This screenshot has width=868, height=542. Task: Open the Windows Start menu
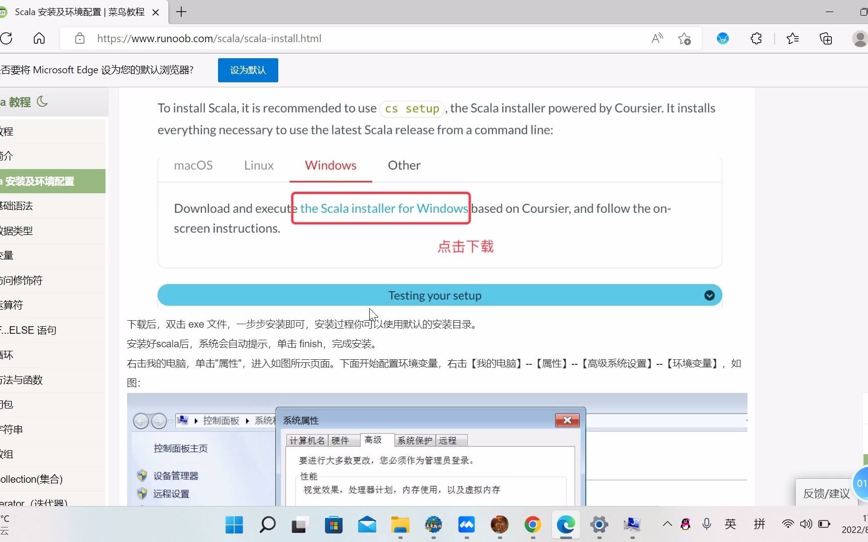coord(234,525)
